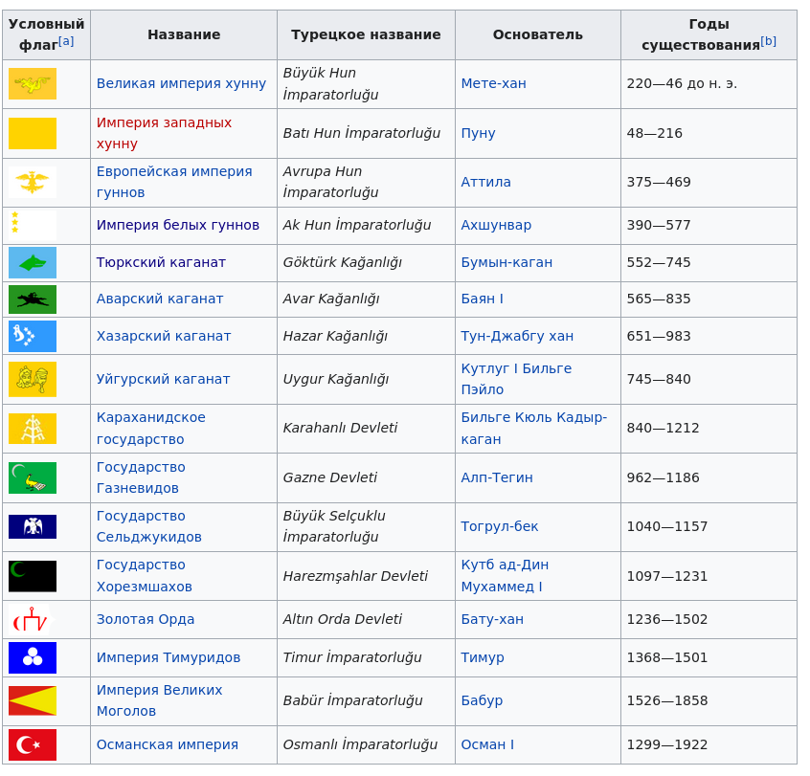Click the Khazar Khaganate blue flag
810x776 pixels.
[33, 336]
